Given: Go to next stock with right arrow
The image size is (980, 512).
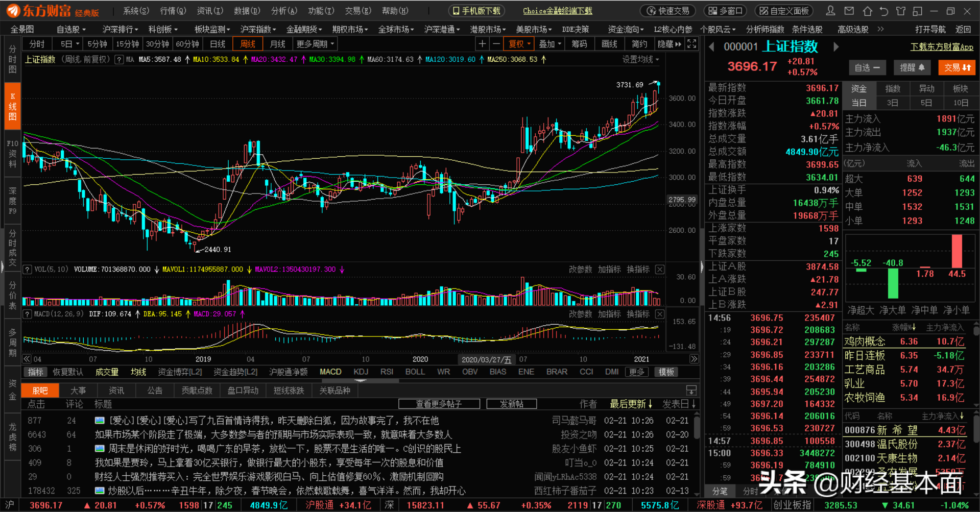Looking at the screenshot, I should 836,47.
